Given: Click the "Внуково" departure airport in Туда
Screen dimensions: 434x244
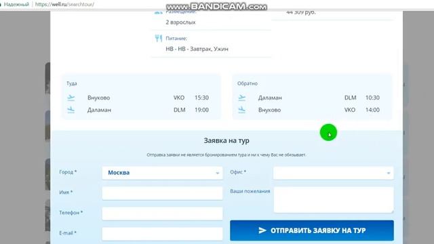Looking at the screenshot, I should tap(98, 98).
